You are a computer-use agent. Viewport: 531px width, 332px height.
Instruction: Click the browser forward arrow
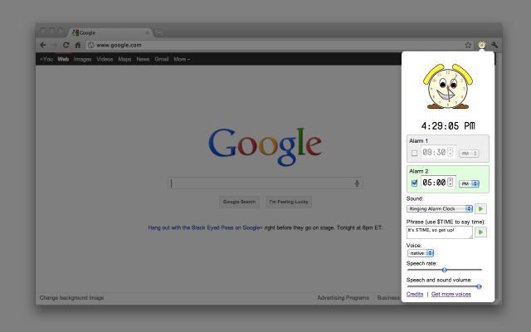pyautogui.click(x=54, y=45)
